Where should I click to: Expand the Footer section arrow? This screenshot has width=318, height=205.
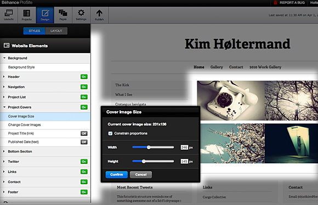tap(4, 192)
